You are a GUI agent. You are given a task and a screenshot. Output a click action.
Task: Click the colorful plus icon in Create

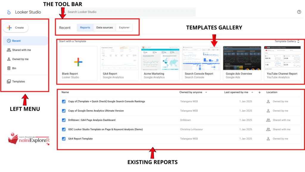(9, 28)
